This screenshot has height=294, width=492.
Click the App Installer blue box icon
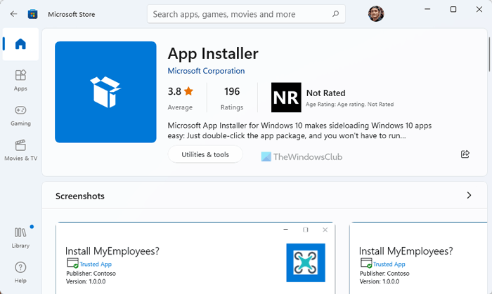coord(105,92)
